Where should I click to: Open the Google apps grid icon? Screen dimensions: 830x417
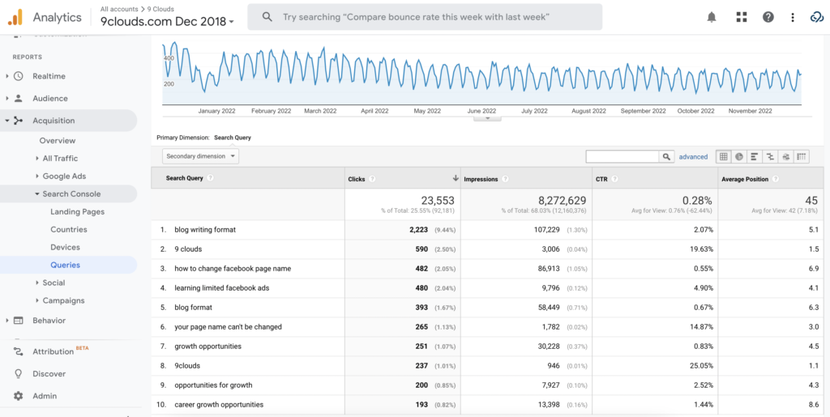click(x=741, y=18)
